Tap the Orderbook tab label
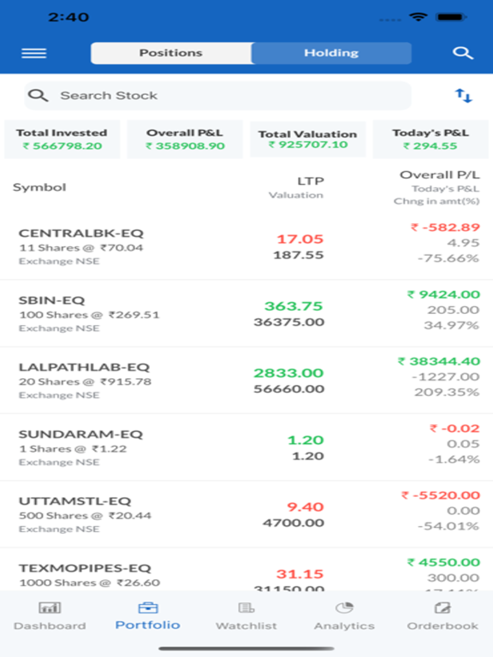The image size is (493, 657). point(443,625)
